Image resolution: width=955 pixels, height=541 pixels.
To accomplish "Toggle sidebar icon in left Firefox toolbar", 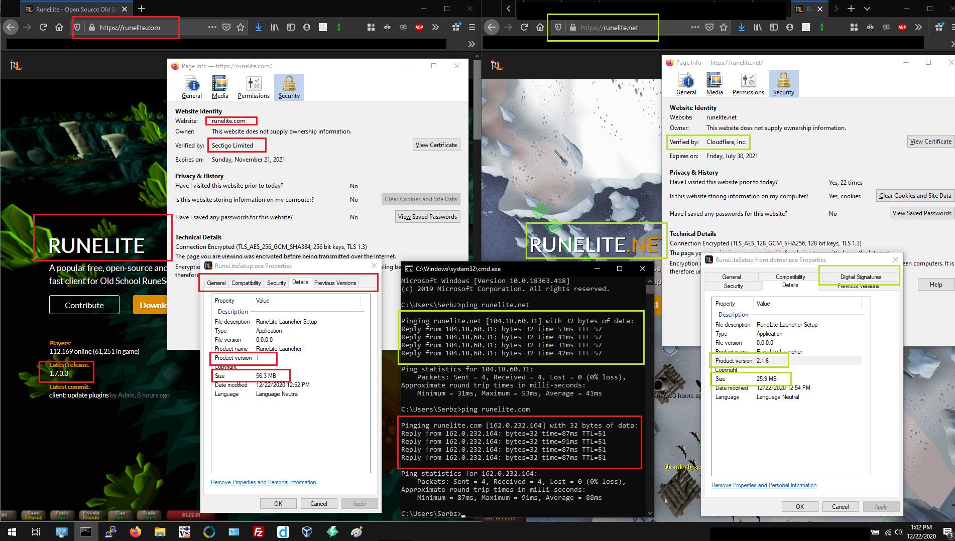I will click(290, 27).
